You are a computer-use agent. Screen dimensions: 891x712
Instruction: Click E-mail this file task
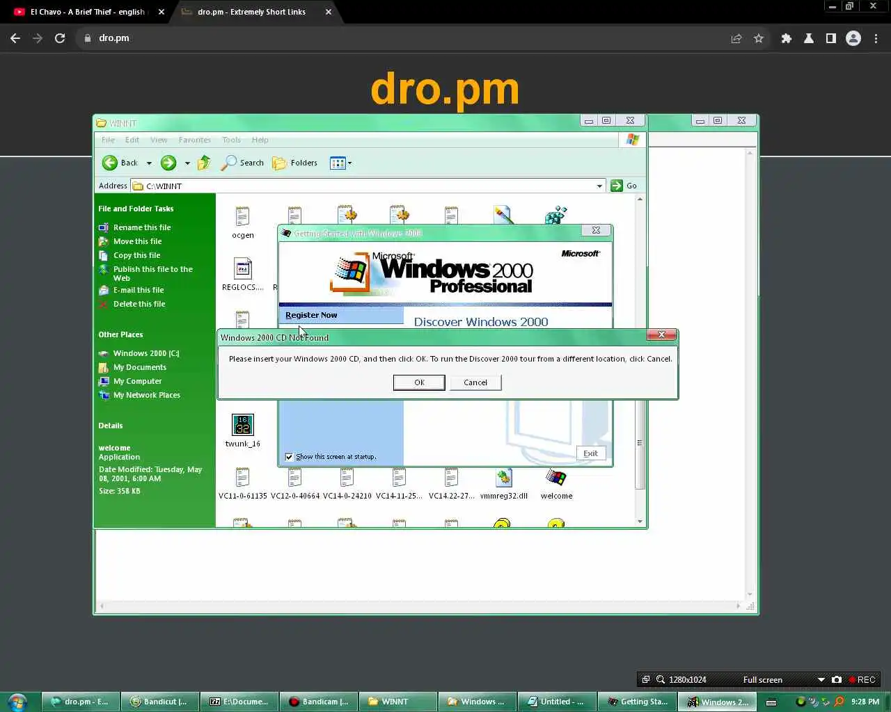pos(139,290)
